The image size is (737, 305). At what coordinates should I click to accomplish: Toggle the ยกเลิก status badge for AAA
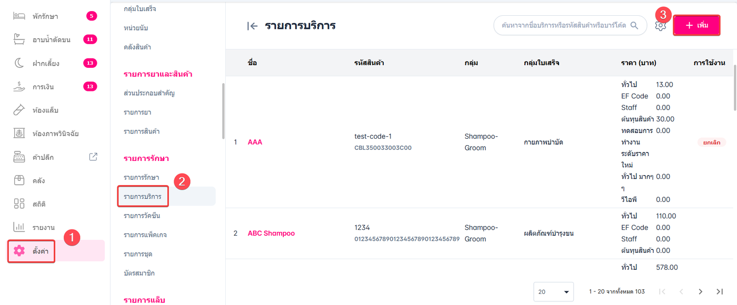tap(711, 142)
